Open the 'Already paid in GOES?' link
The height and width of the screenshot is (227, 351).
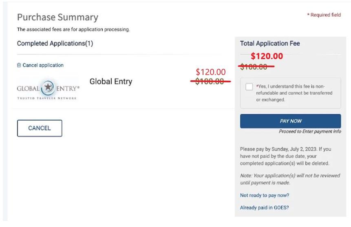(x=264, y=207)
